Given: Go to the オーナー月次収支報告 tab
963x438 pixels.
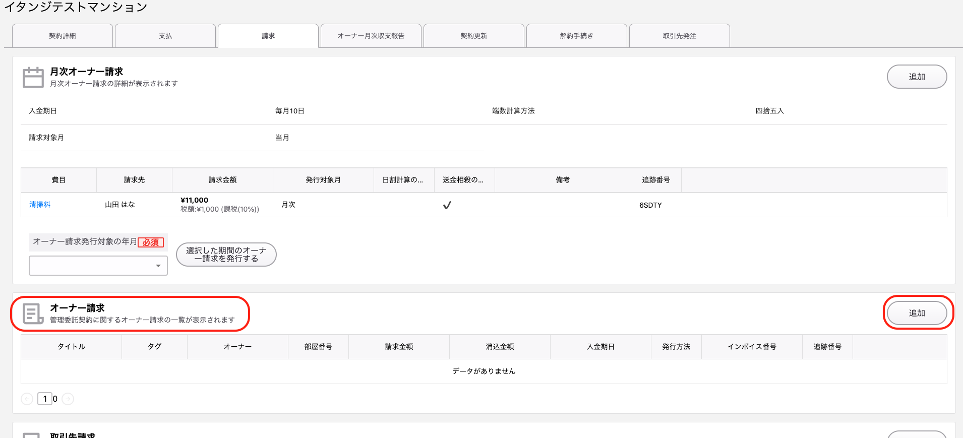Looking at the screenshot, I should tap(371, 36).
